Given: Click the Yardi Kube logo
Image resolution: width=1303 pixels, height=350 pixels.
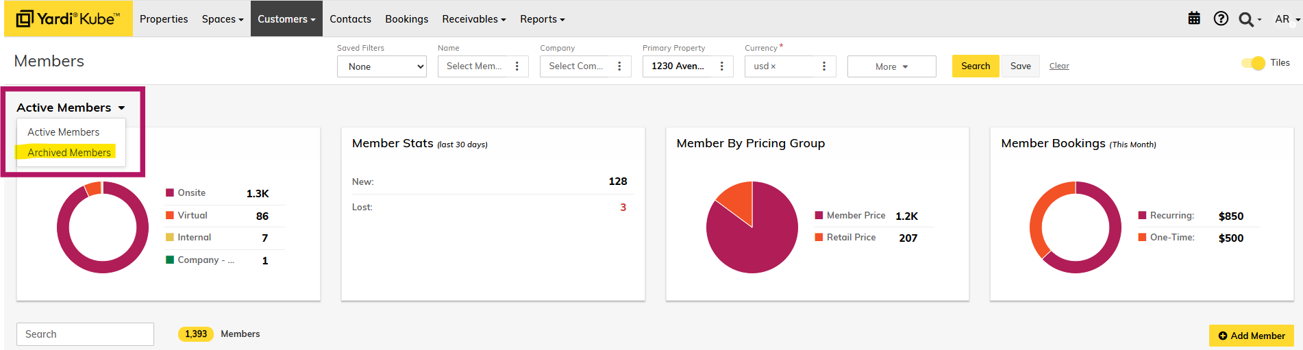Looking at the screenshot, I should 69,18.
